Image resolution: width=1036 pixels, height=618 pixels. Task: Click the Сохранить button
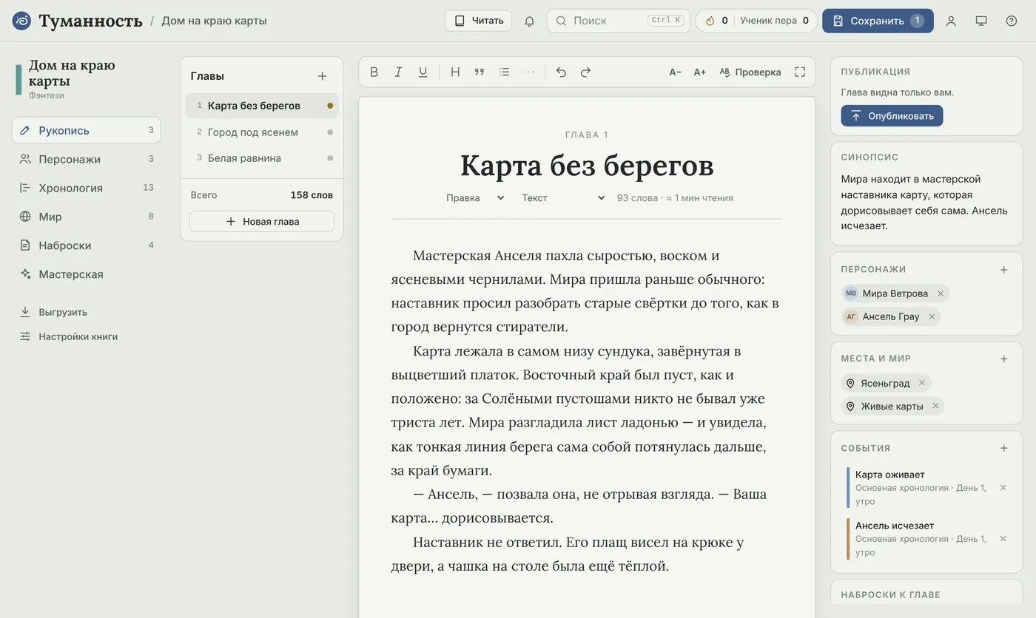(x=878, y=21)
